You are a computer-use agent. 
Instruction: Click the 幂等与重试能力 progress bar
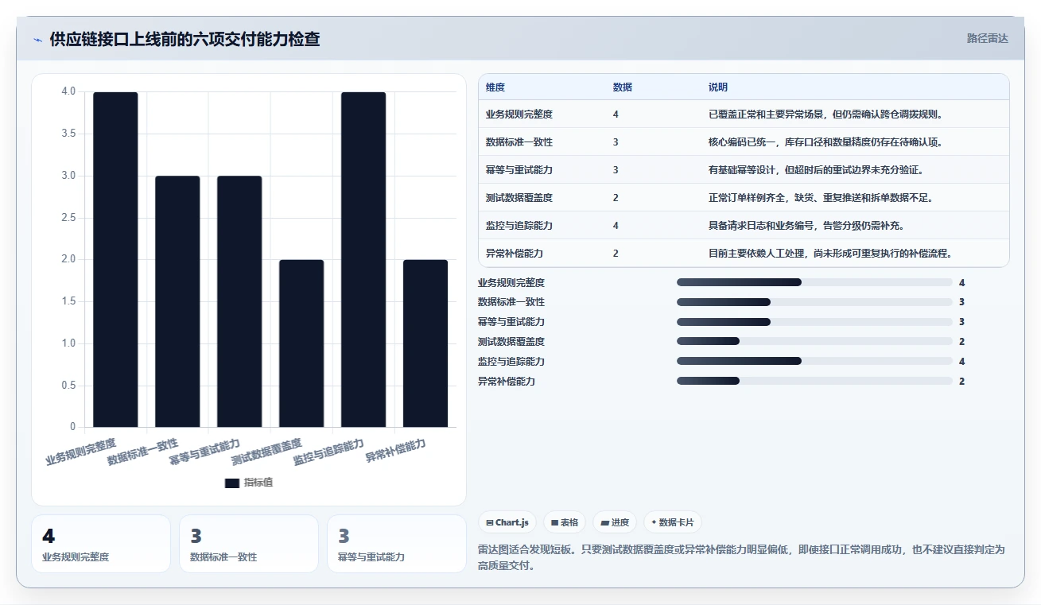[814, 322]
